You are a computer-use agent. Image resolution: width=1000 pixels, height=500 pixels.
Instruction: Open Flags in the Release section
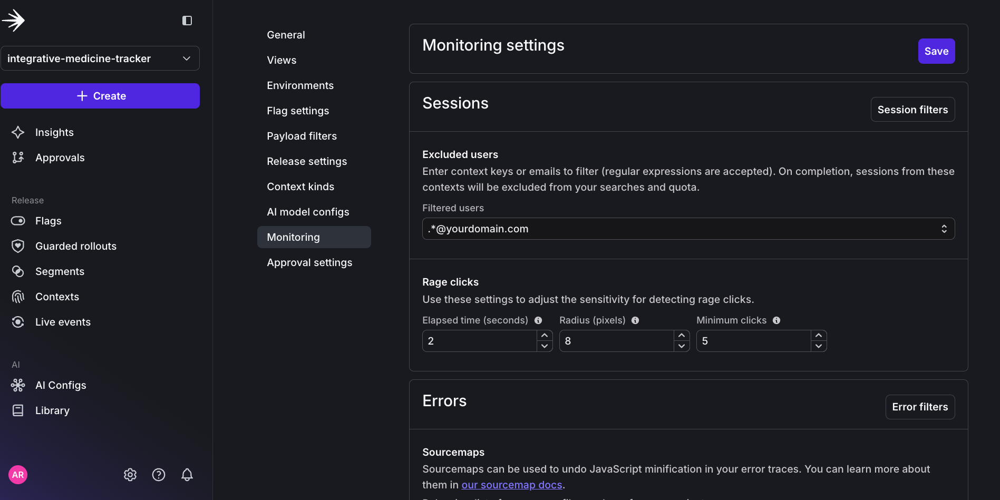coord(48,221)
